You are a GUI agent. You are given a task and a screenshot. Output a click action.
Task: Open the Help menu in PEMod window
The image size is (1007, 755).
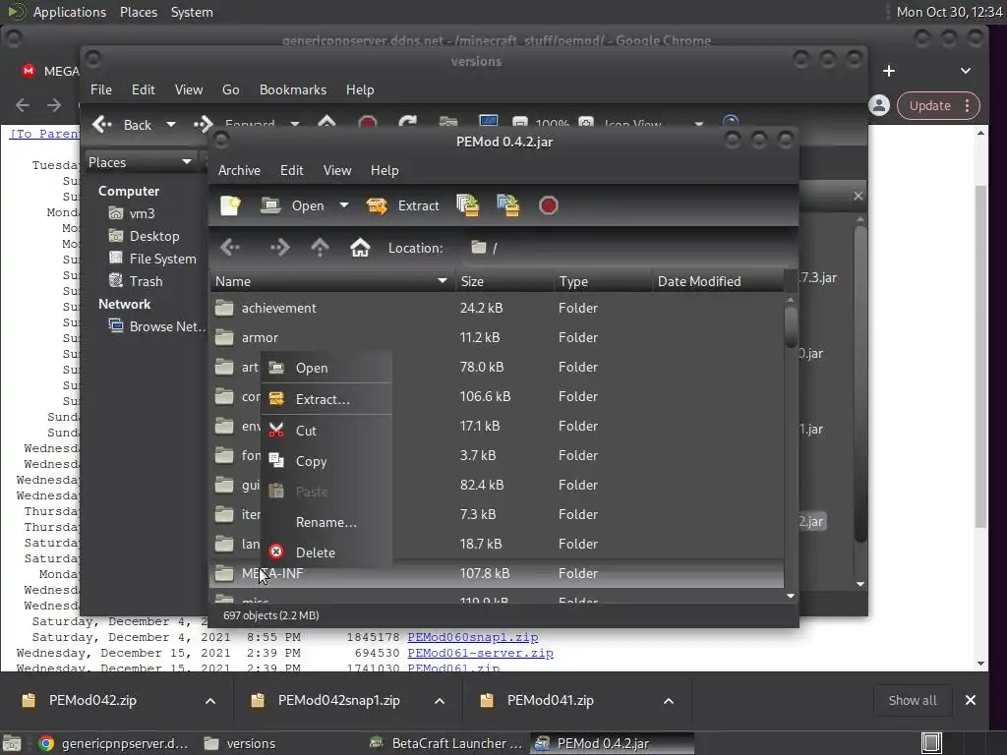385,170
